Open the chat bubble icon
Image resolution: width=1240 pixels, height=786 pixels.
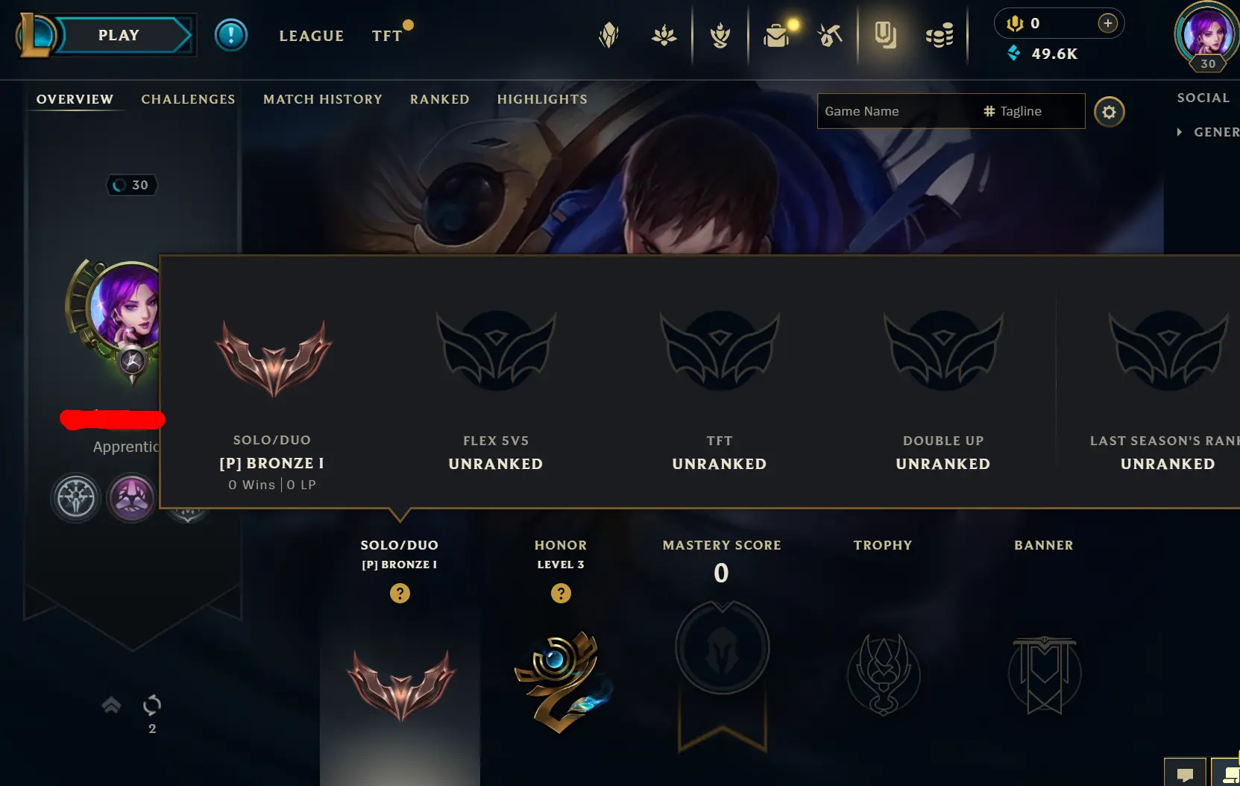[x=1185, y=774]
